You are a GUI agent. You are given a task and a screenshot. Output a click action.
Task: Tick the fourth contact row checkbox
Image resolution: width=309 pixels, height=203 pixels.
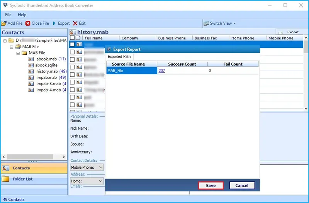(x=72, y=67)
